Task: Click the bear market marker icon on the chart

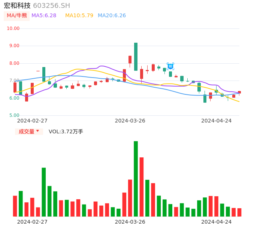Action: coord(170,66)
